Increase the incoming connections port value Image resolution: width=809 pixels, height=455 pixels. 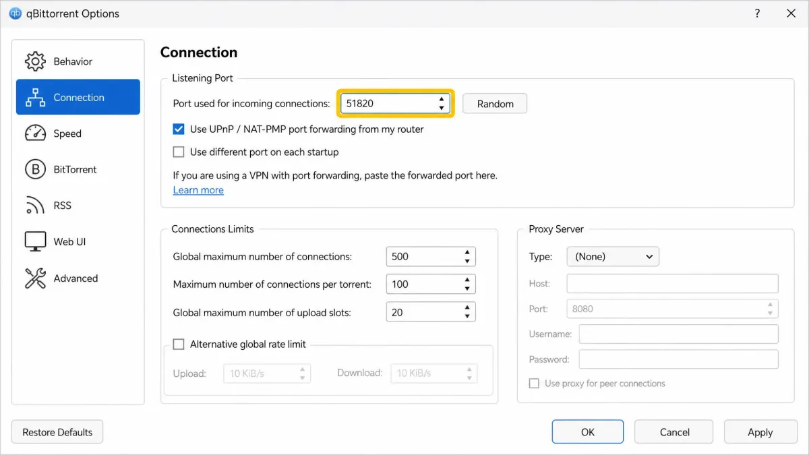[441, 99]
